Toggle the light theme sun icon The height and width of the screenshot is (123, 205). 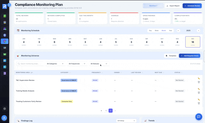[x=5, y=109]
